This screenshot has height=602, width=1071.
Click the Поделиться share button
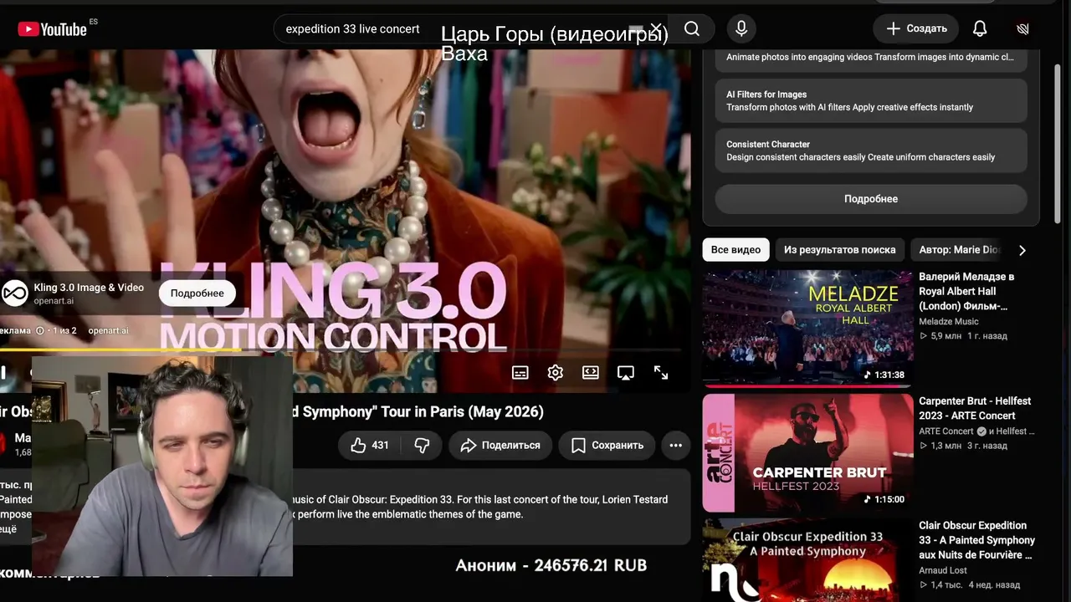point(500,446)
